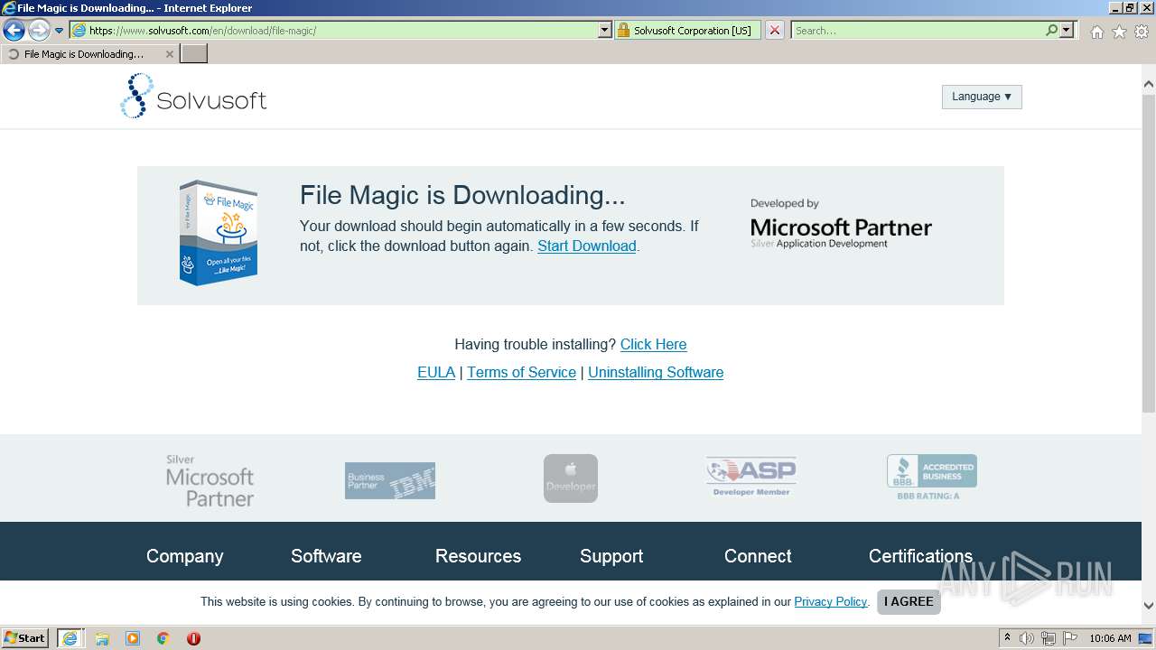Click the Start Download link
Image resolution: width=1156 pixels, height=650 pixels.
point(587,246)
